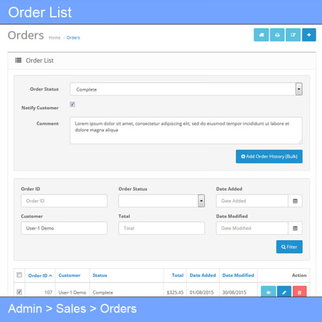This screenshot has width=322, height=322.
Task: Click the Total filter input field
Action: [x=162, y=228]
